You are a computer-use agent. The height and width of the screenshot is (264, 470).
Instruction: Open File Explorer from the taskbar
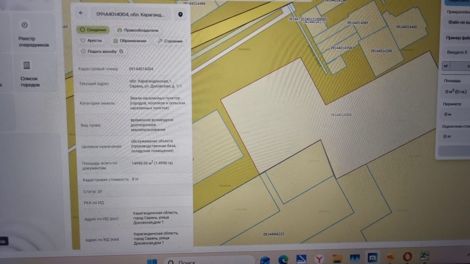337,259
